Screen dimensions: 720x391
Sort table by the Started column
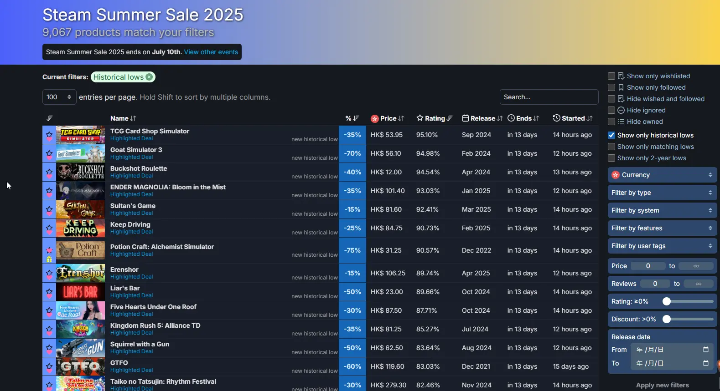573,118
